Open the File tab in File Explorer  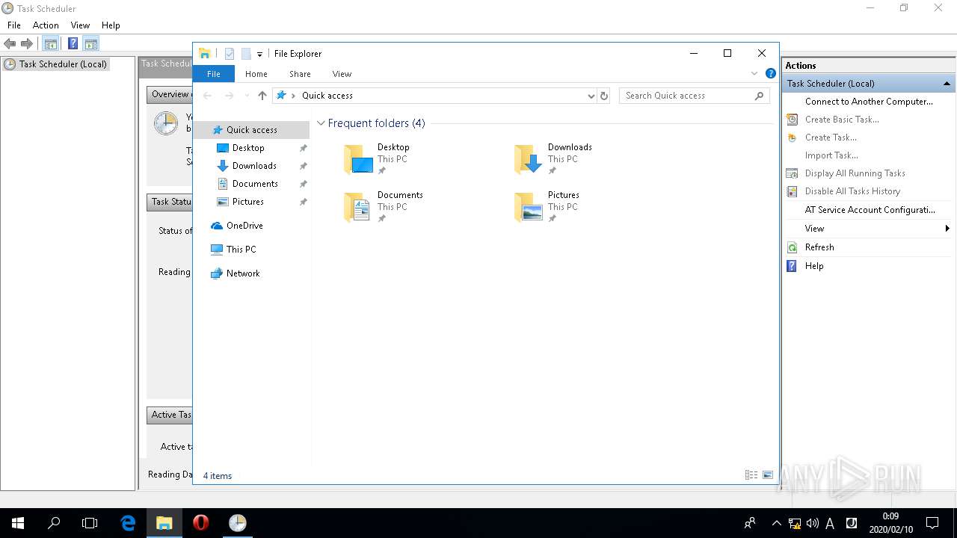pos(214,74)
